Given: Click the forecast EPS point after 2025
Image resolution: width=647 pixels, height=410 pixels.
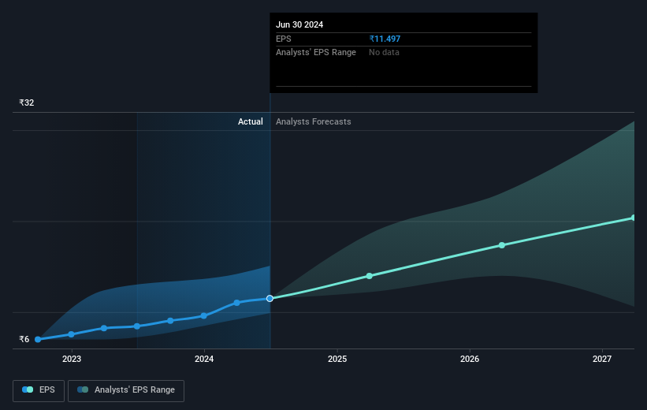Looking at the screenshot, I should [x=370, y=276].
